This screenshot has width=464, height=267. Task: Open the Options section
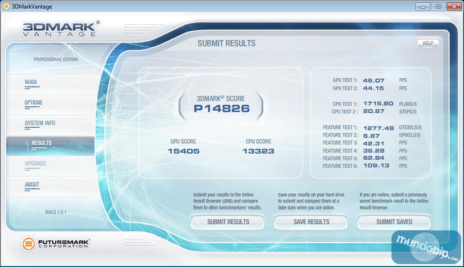(x=50, y=105)
